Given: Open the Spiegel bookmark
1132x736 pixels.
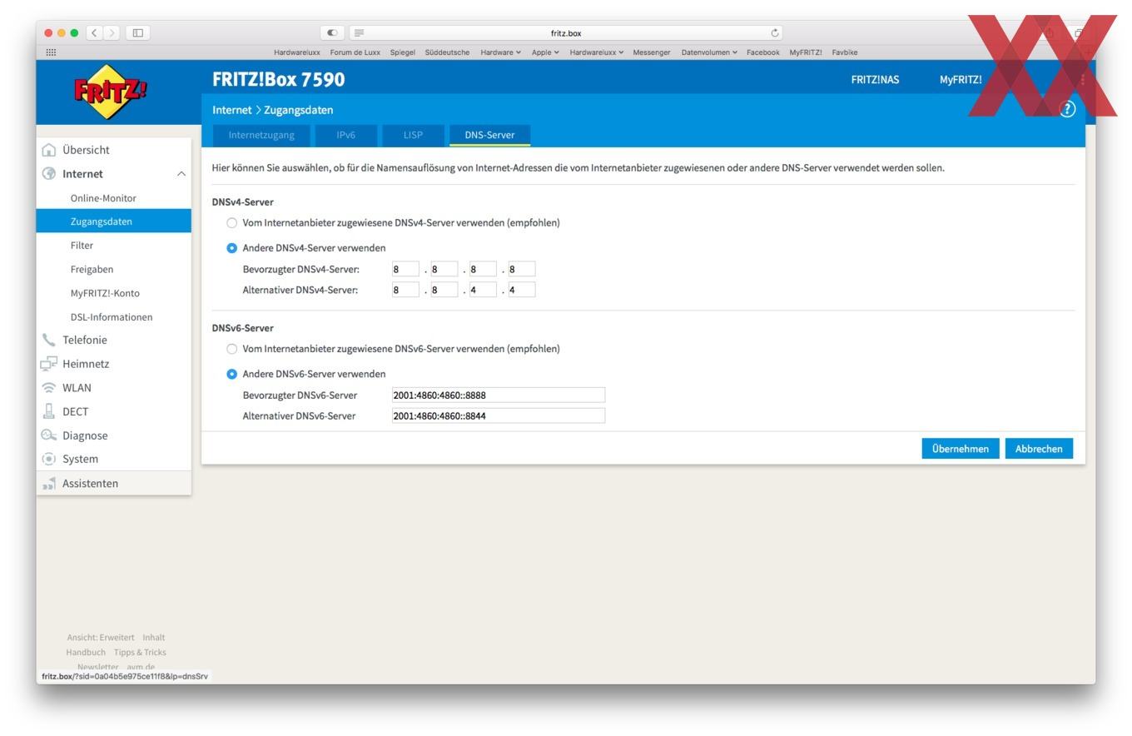Looking at the screenshot, I should tap(402, 52).
